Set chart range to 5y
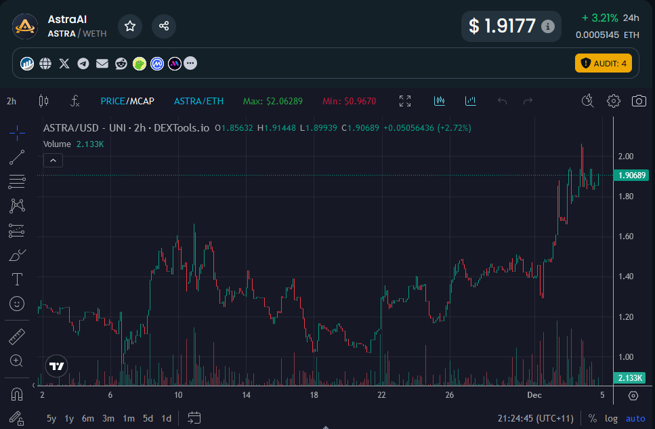Viewport: 655px width, 429px height. tap(51, 419)
